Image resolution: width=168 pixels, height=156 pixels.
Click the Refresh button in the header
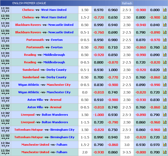coord(127,3)
